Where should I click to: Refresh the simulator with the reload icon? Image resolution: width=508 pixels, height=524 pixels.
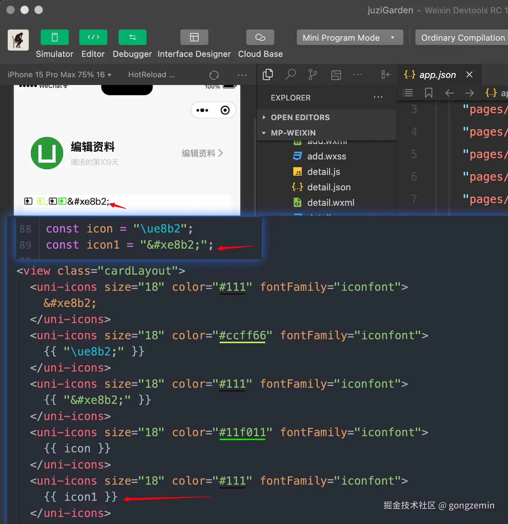point(214,75)
